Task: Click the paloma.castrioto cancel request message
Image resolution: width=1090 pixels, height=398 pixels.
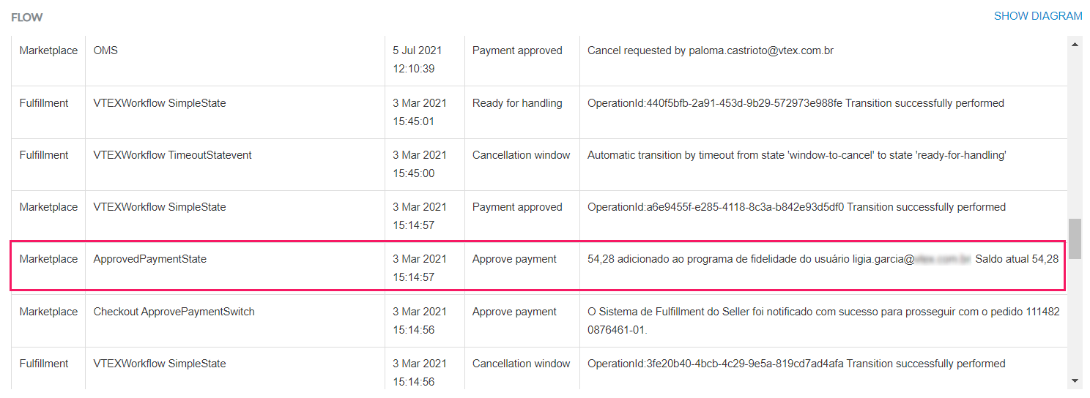Action: (710, 50)
